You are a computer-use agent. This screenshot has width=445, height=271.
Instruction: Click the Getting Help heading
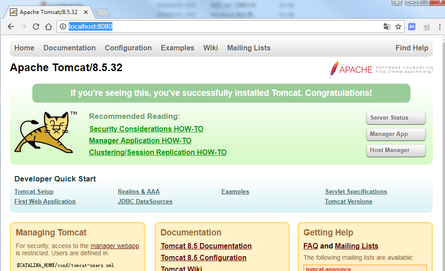click(x=329, y=233)
